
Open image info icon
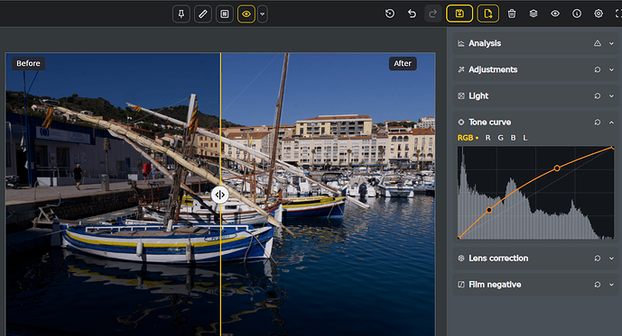click(577, 14)
